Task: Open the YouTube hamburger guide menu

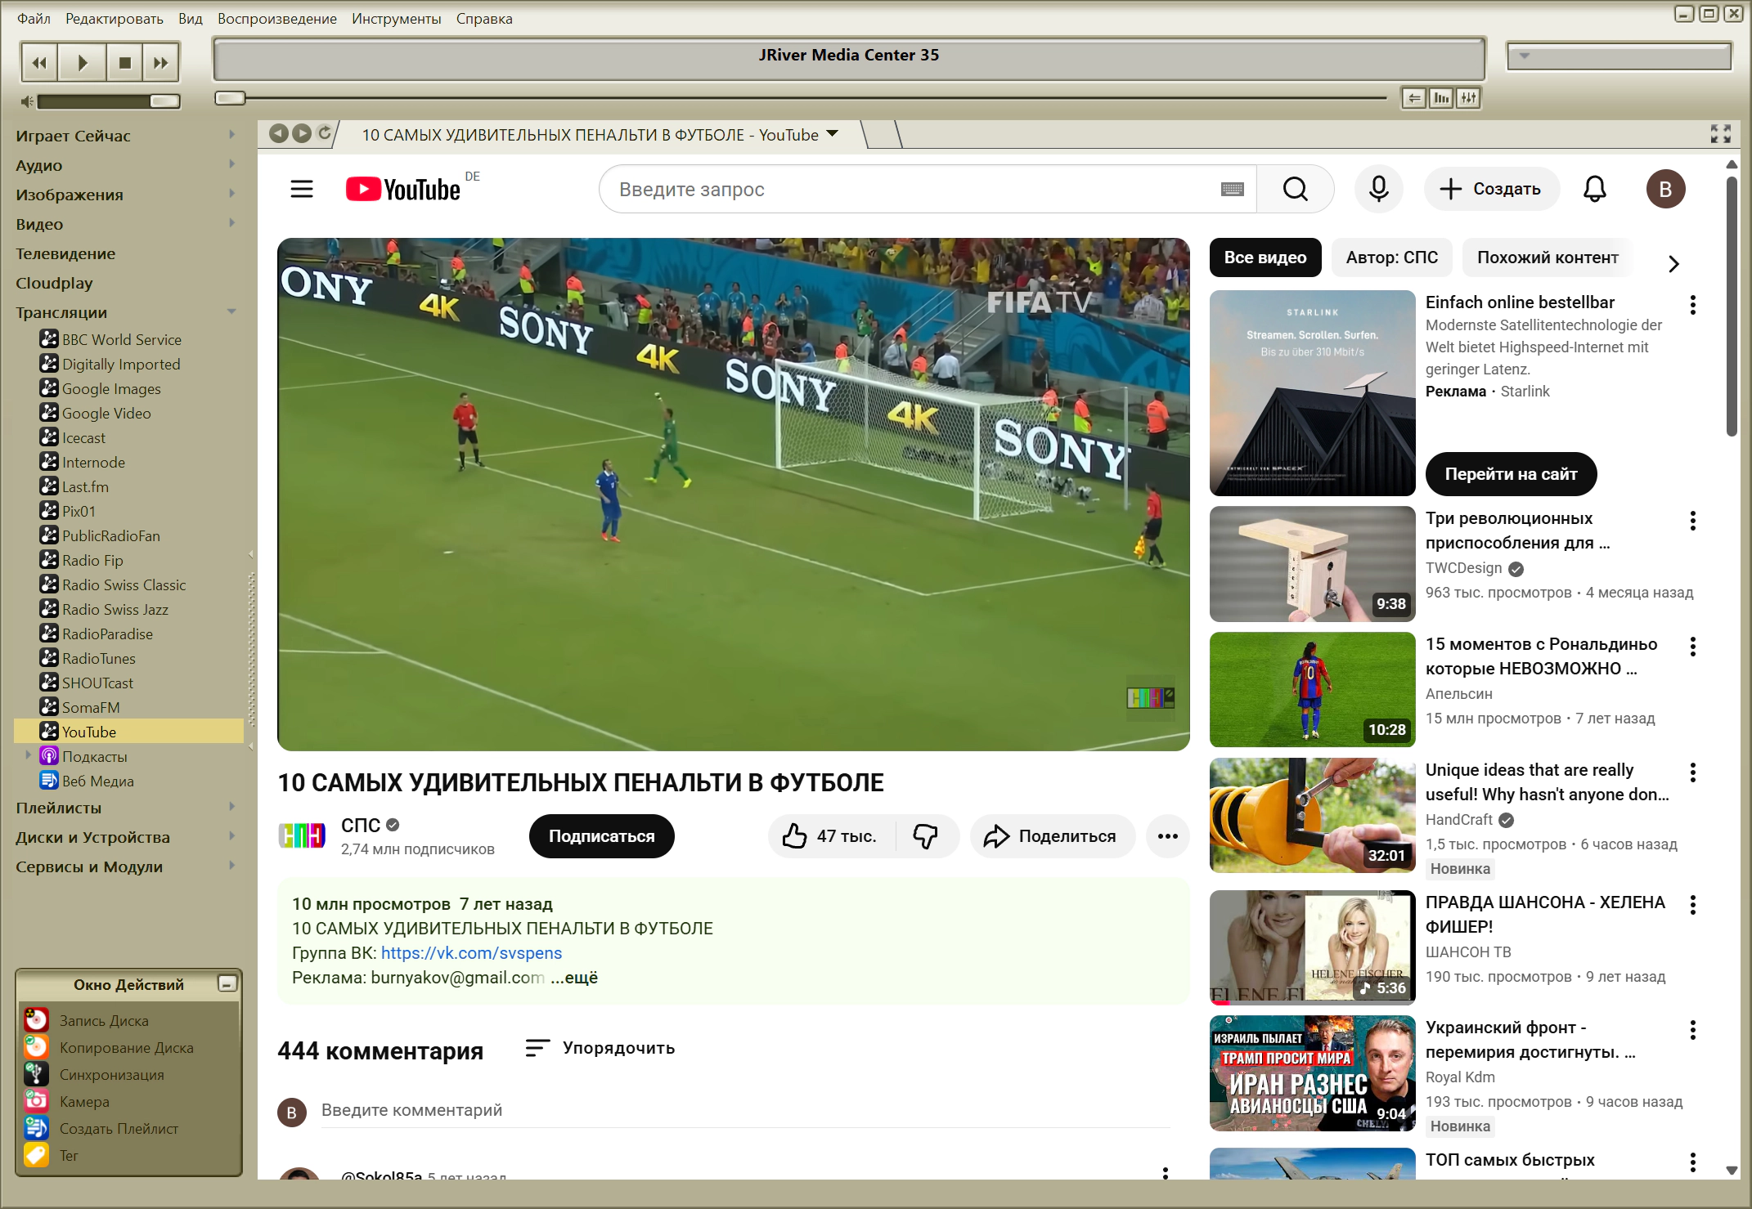Action: point(302,189)
